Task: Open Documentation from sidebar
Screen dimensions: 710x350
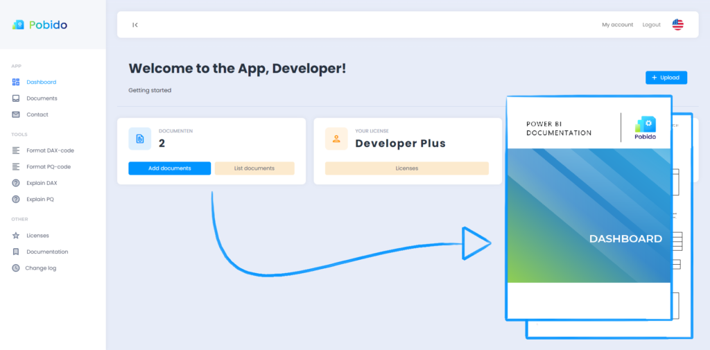Action: [x=47, y=252]
